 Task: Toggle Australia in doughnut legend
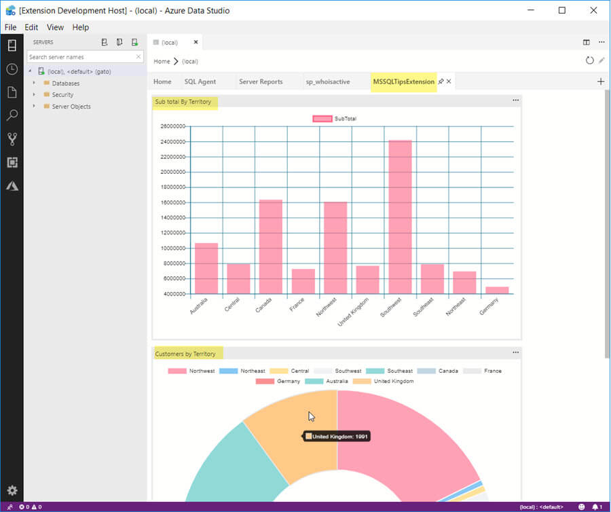pyautogui.click(x=326, y=381)
